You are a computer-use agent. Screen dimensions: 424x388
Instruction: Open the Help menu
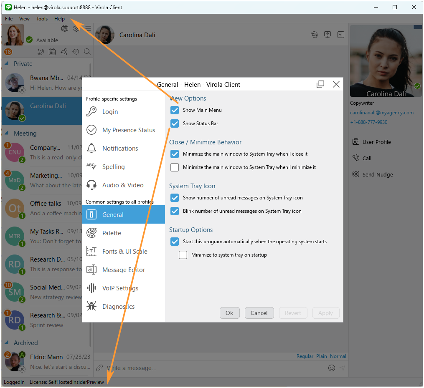pyautogui.click(x=59, y=18)
